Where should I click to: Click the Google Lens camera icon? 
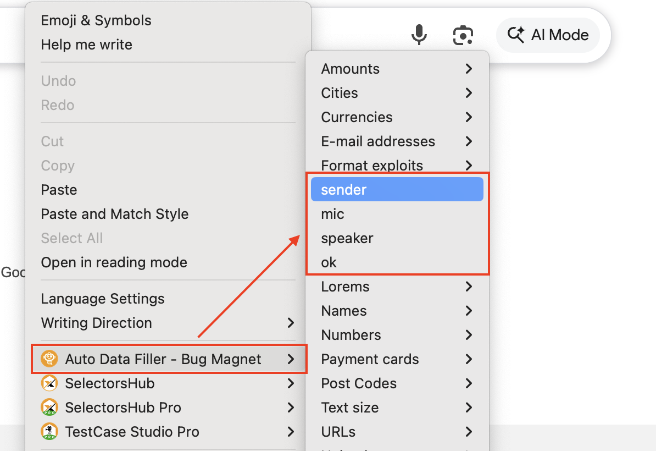(463, 36)
